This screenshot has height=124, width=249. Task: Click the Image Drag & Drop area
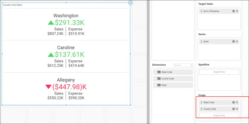click(219, 116)
